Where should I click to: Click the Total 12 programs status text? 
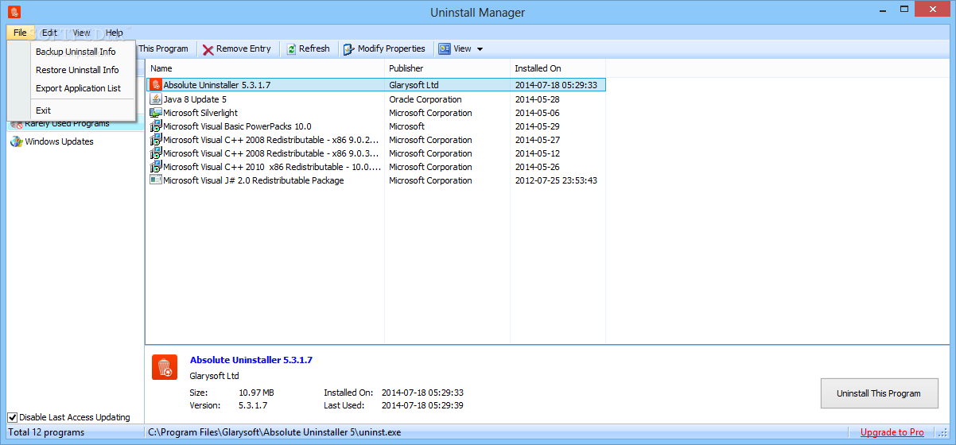(46, 432)
